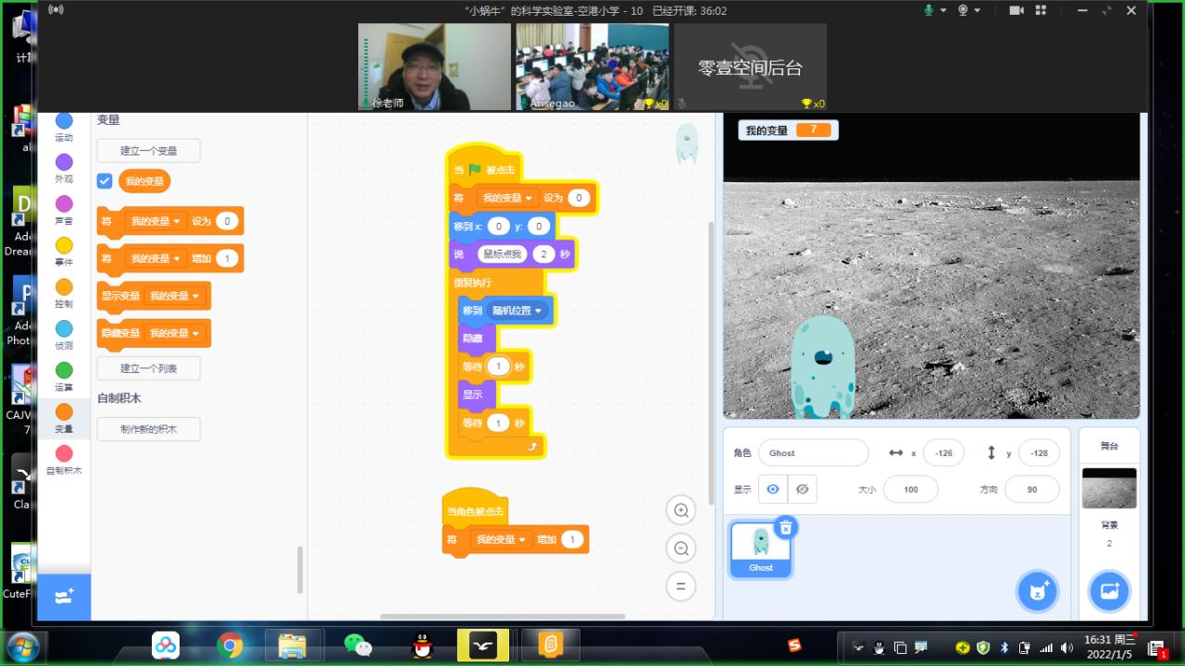Open the Windows Start menu
1185x666 pixels.
coord(22,645)
